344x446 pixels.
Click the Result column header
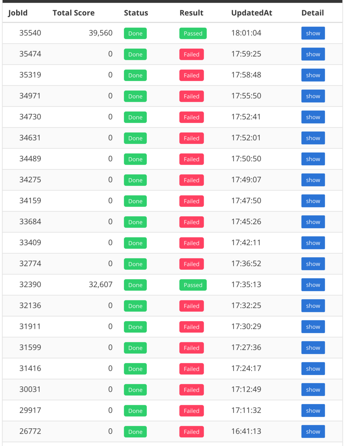tap(191, 13)
